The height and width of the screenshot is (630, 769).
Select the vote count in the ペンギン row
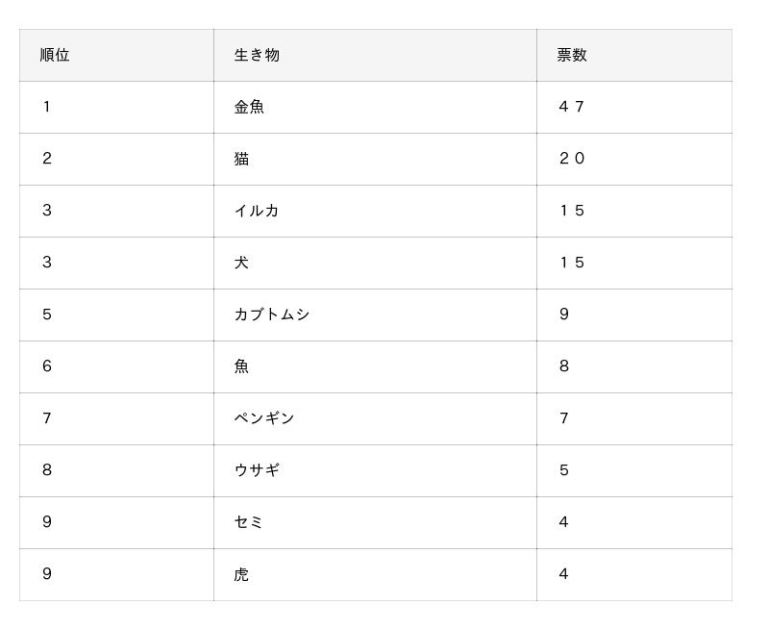564,418
